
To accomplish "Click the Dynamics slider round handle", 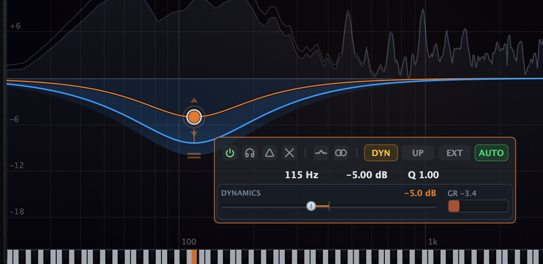I will (x=311, y=206).
